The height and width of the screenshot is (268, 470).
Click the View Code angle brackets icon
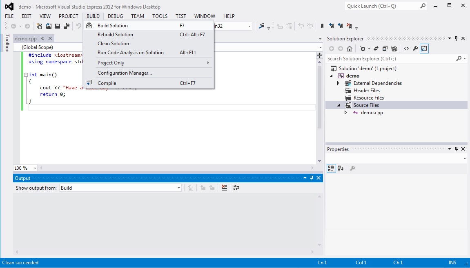click(406, 49)
